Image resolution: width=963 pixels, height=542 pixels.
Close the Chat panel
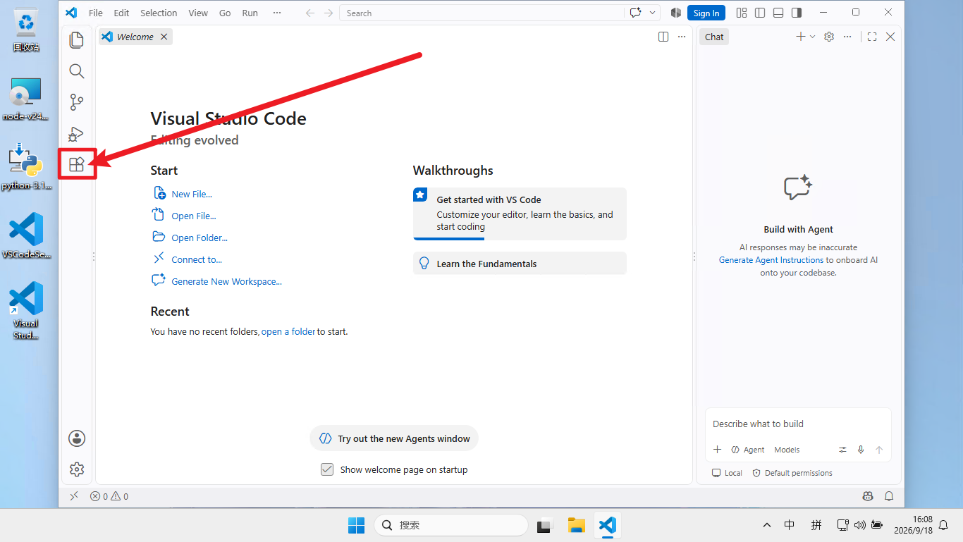(x=890, y=37)
